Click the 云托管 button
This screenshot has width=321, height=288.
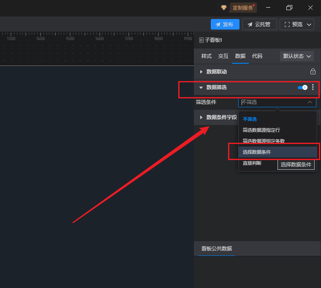(x=259, y=24)
